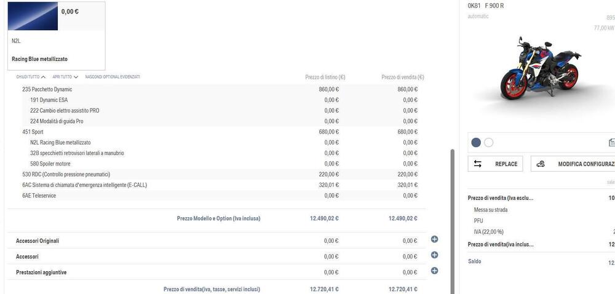Collapse the 235 Pacchetto Dynamic group

point(47,89)
